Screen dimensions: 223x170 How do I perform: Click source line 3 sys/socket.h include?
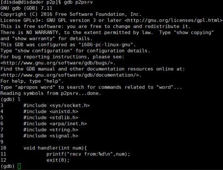pyautogui.click(x=57, y=106)
